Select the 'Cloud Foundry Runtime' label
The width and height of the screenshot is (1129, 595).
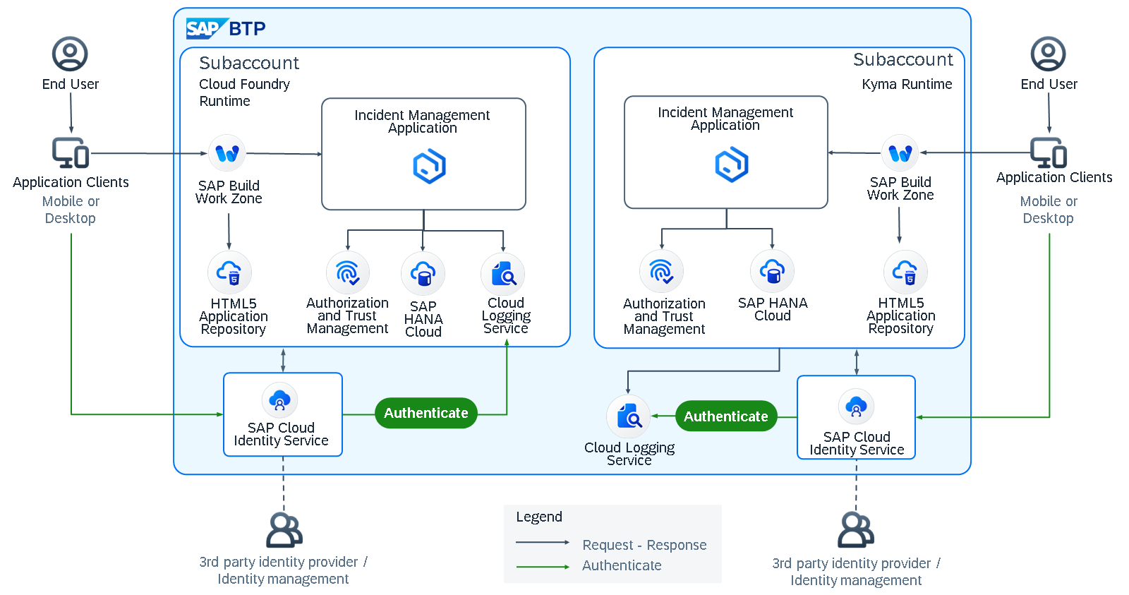(244, 92)
